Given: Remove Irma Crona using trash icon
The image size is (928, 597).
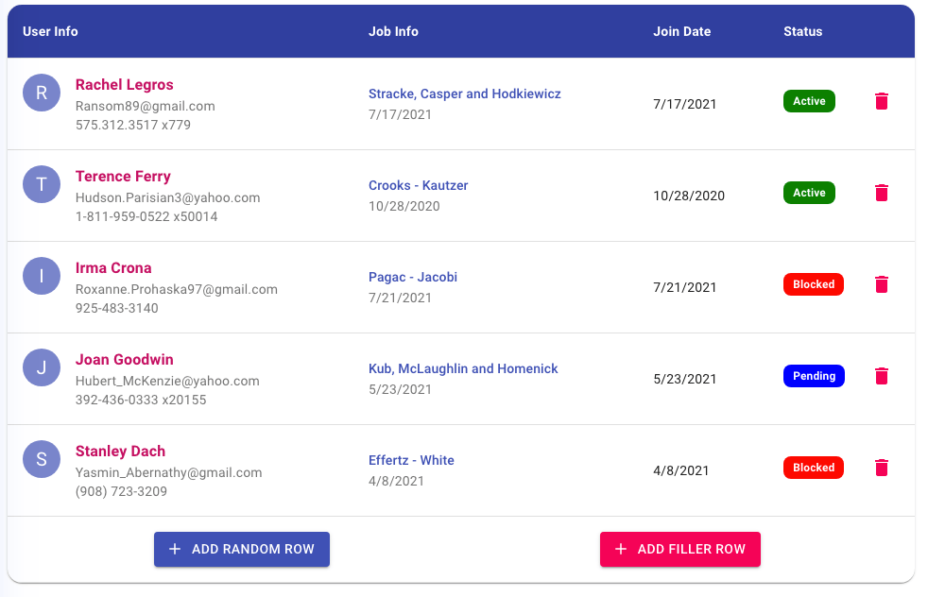Looking at the screenshot, I should coord(882,284).
